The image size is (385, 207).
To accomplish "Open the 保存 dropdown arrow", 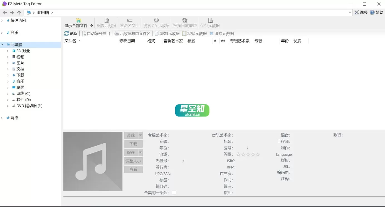I will pos(140,152).
